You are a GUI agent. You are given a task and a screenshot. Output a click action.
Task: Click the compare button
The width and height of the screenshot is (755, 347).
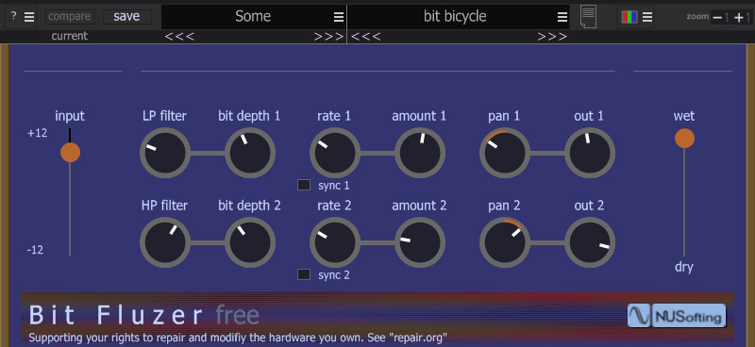coord(70,16)
